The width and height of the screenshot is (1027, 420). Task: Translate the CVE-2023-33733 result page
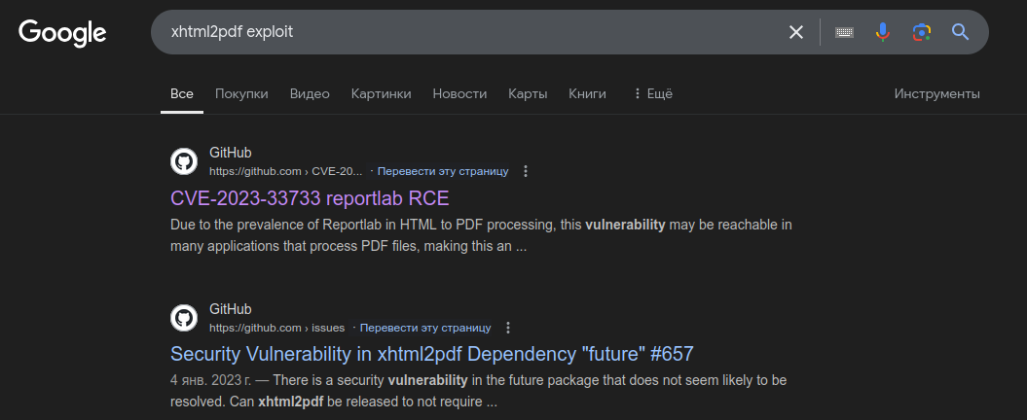pos(443,171)
